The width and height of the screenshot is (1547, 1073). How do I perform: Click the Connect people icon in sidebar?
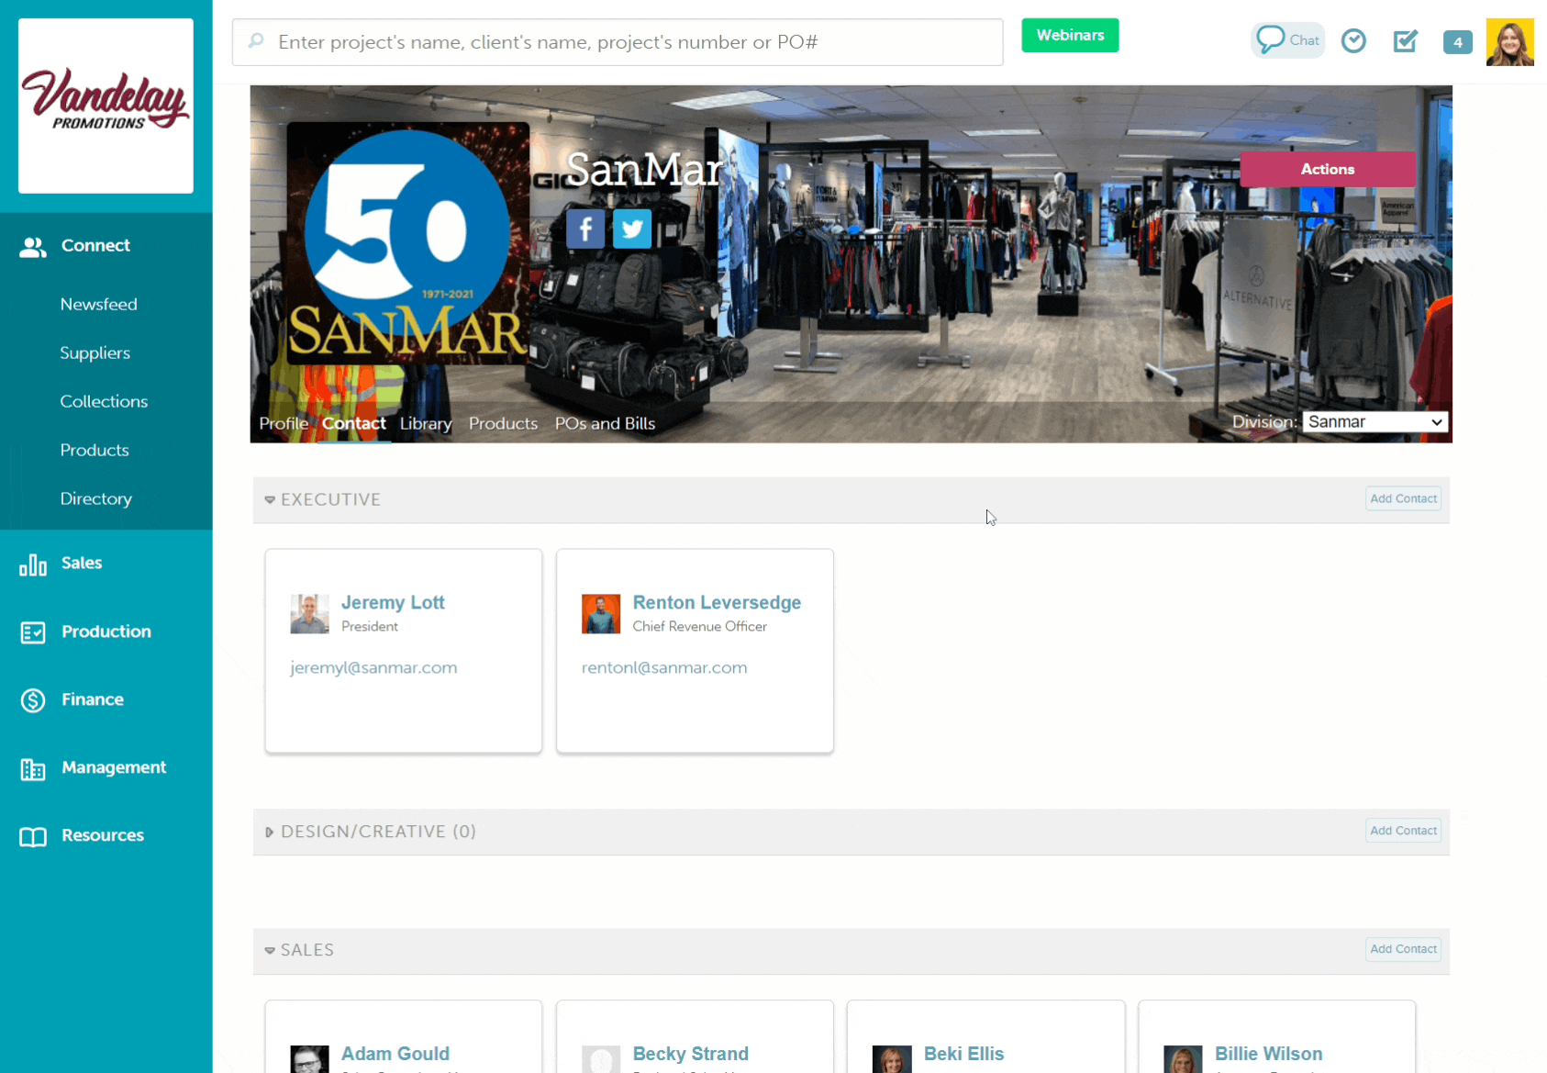(x=33, y=246)
